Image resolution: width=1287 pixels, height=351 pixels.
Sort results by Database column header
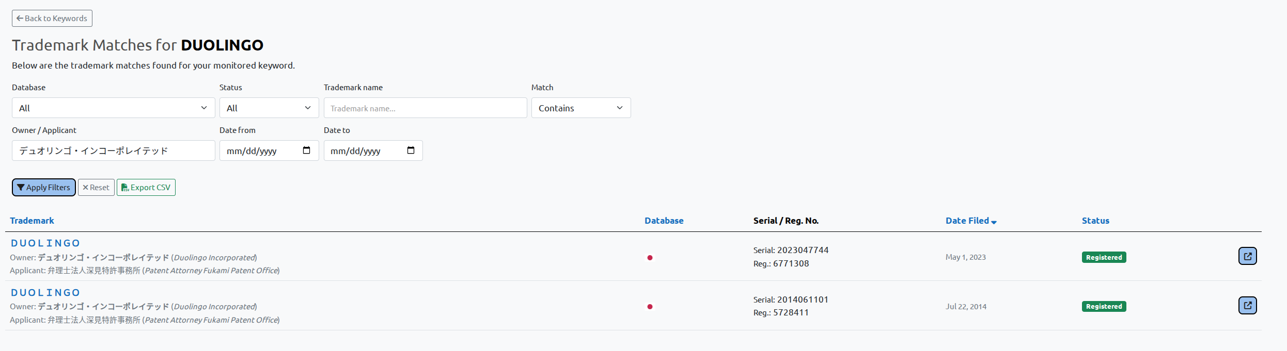[x=664, y=221]
